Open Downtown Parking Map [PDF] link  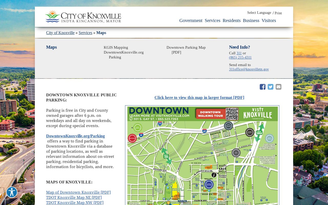pos(186,50)
